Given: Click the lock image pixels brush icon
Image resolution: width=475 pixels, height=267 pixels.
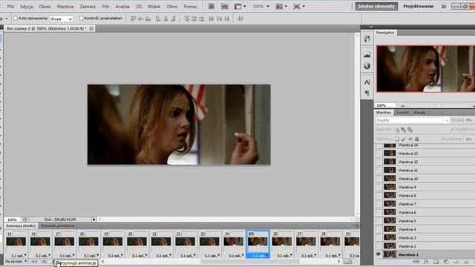Looking at the screenshot, I should (404, 139).
